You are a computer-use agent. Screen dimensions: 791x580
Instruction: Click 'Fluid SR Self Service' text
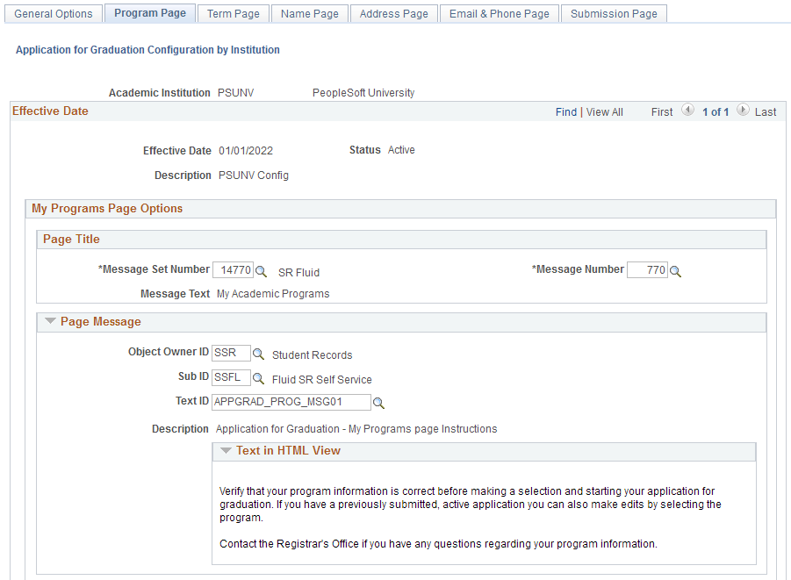point(322,379)
